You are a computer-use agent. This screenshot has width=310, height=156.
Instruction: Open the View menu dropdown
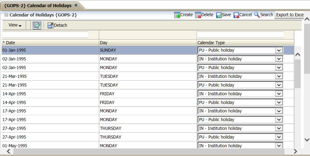tap(15, 25)
